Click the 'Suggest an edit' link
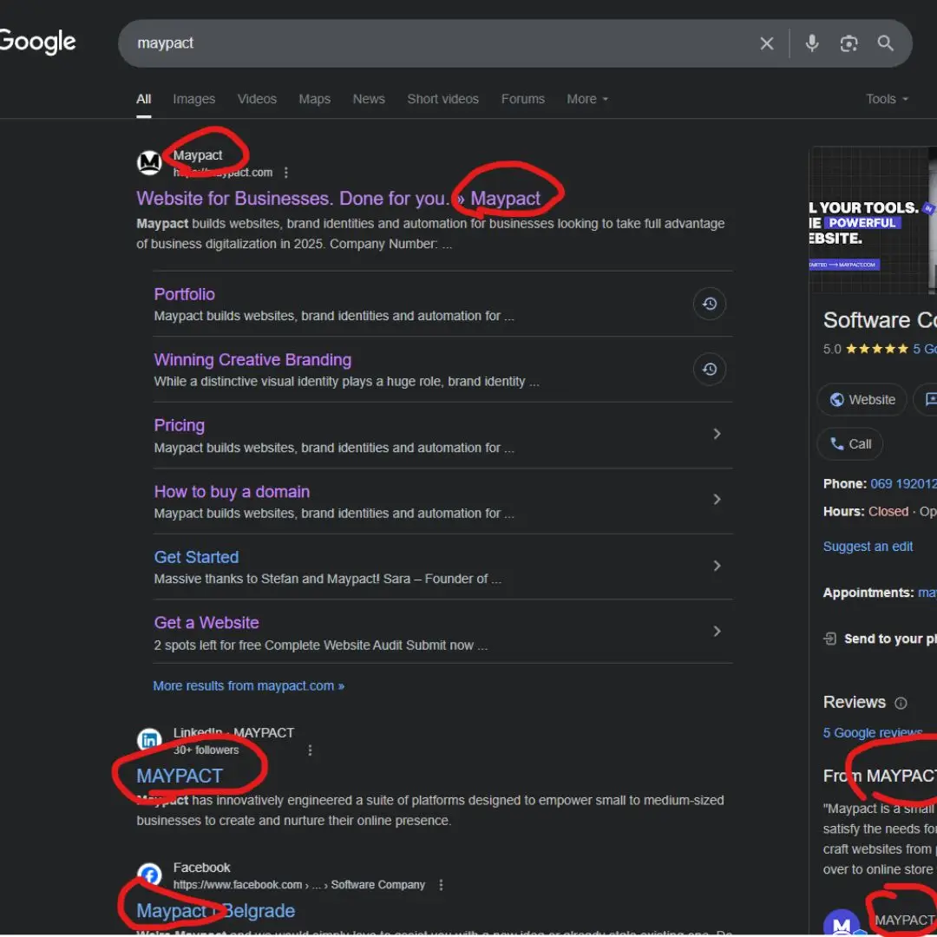 point(868,547)
